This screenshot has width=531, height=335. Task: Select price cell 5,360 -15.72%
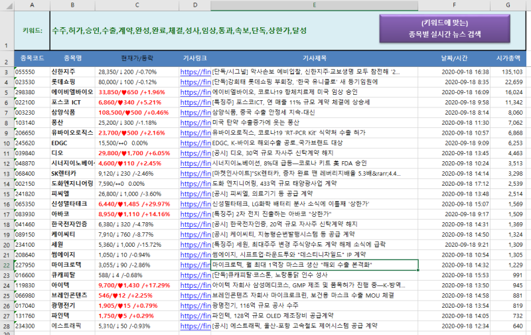click(x=137, y=245)
